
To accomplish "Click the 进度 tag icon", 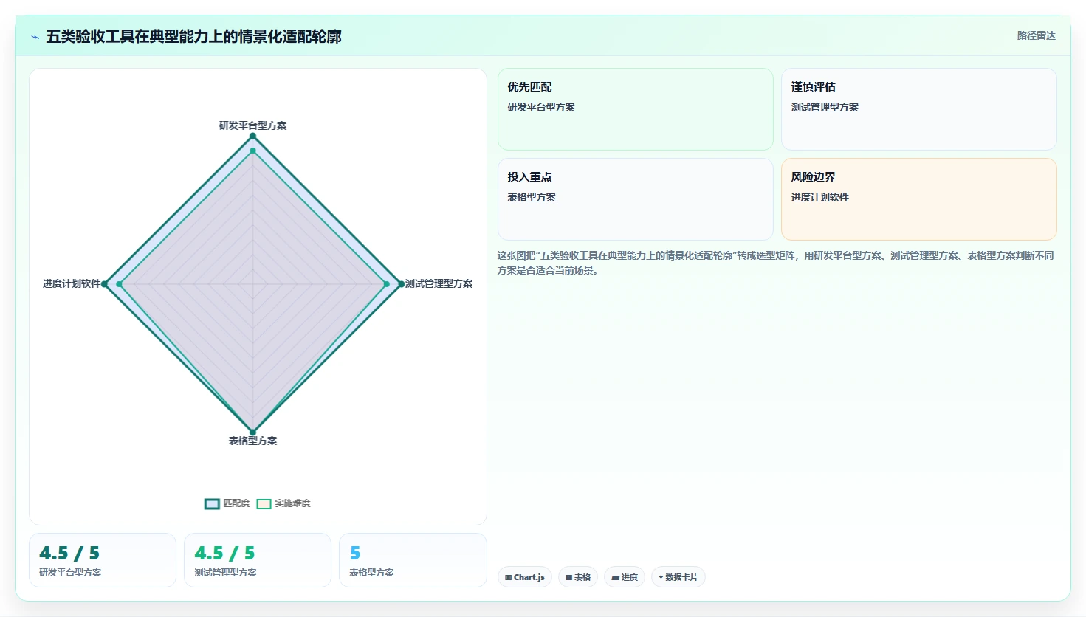I will tap(615, 577).
